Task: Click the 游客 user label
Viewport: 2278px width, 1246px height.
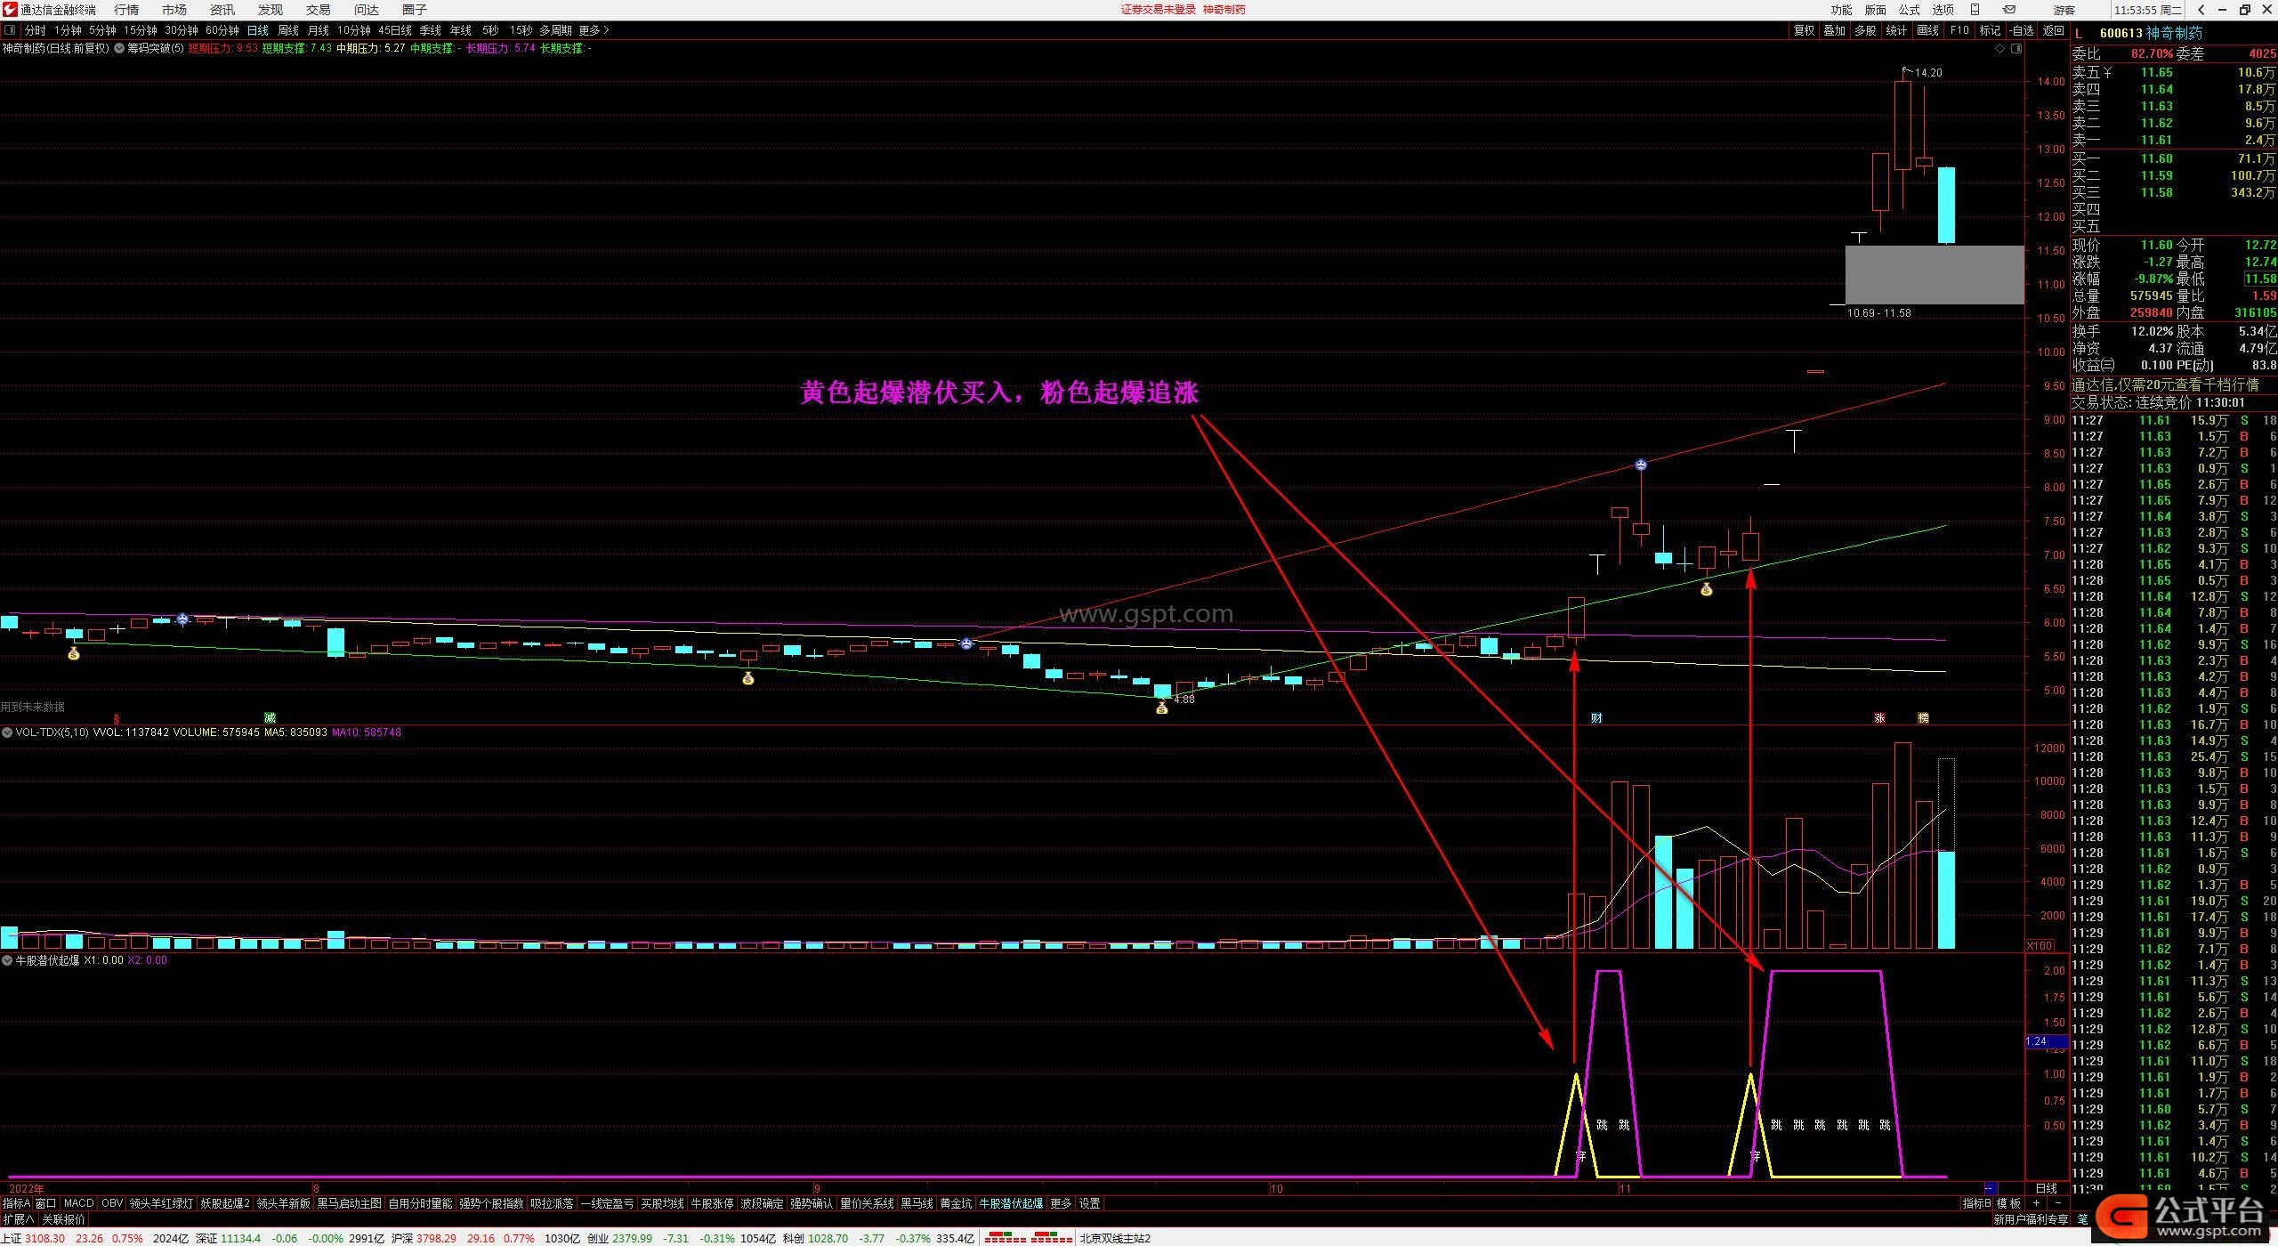Action: coord(2064,10)
